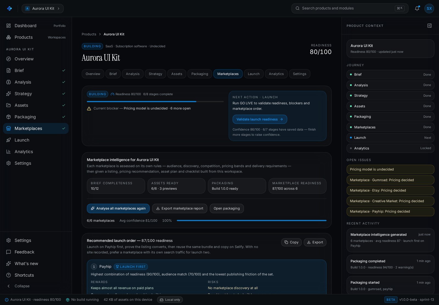Click the Feedback speech bubble icon
Screen dimensions: 439x305
pos(9,252)
